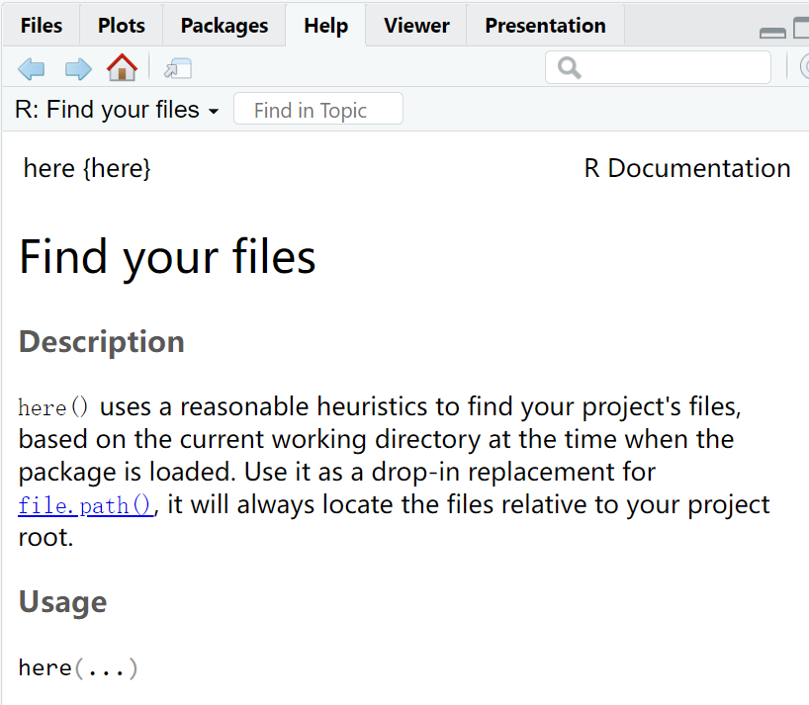Focus the help search box

tap(673, 67)
